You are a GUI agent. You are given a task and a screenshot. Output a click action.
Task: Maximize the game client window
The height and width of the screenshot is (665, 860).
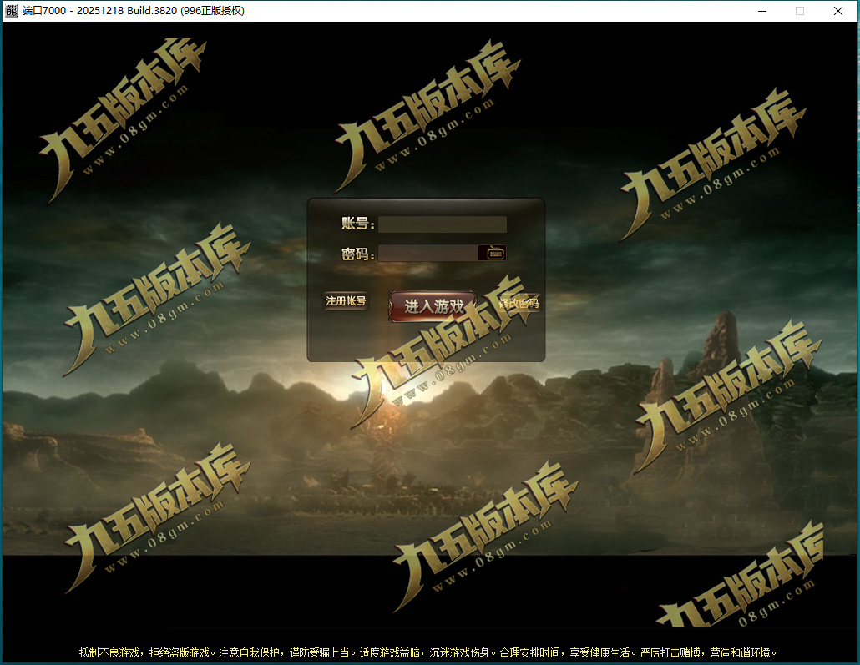[x=800, y=11]
